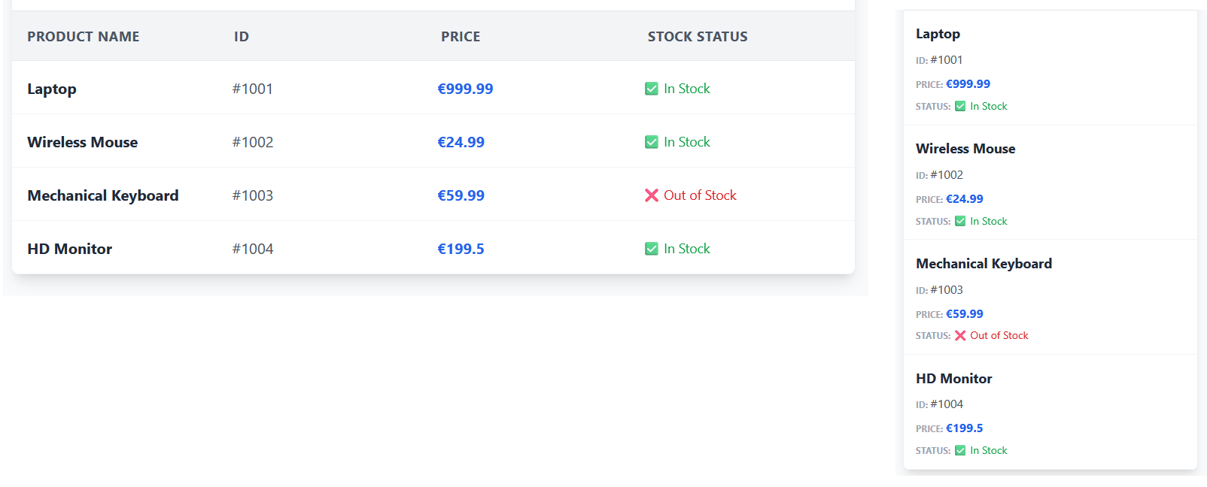The width and height of the screenshot is (1207, 487).
Task: Click #1003 ID in the table row
Action: pyautogui.click(x=253, y=195)
